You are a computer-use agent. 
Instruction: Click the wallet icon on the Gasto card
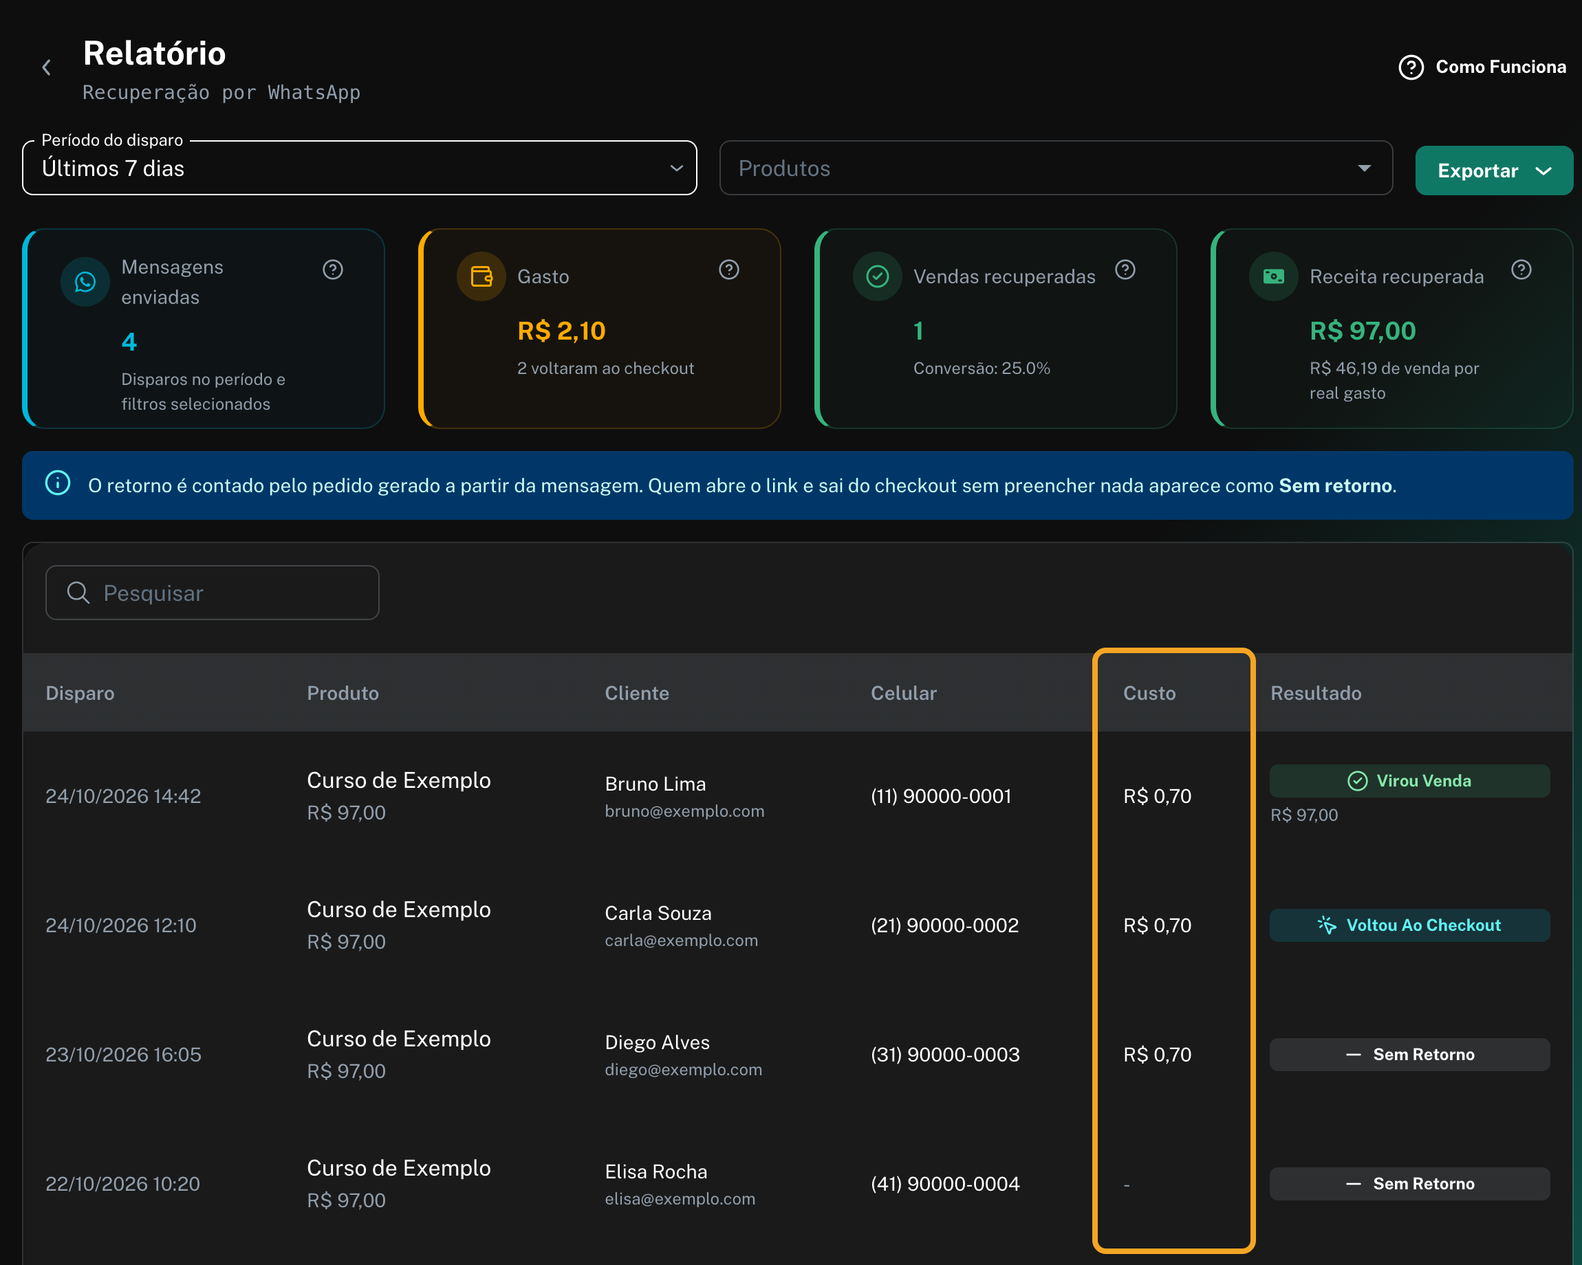pos(481,276)
